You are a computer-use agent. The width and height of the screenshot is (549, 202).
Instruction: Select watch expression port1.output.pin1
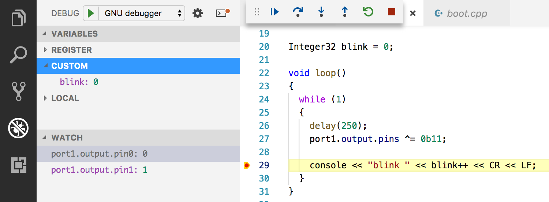point(138,170)
